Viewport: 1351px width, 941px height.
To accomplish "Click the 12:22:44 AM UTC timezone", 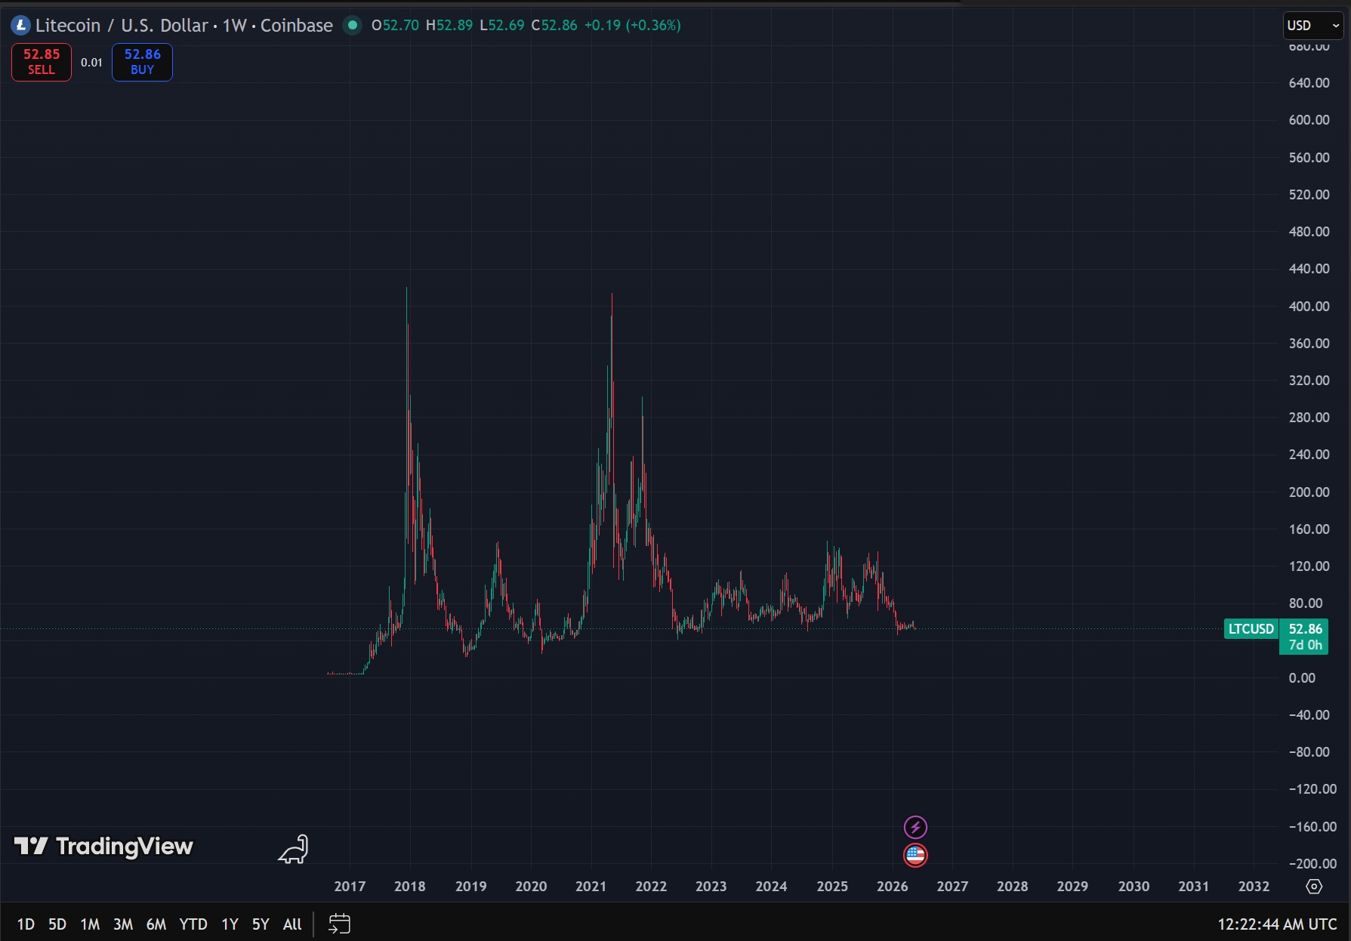I will [x=1277, y=924].
